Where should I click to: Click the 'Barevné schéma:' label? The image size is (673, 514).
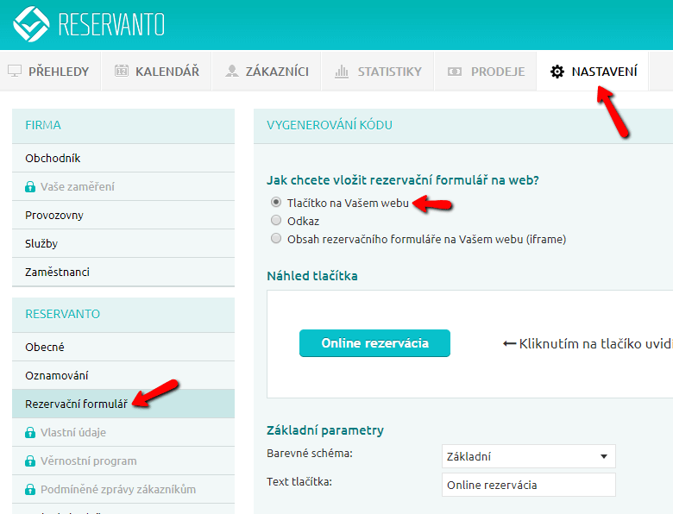310,453
